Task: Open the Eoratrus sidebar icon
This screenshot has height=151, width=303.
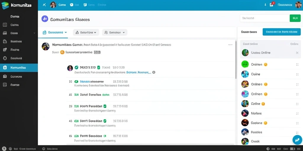Action: (x=5, y=76)
